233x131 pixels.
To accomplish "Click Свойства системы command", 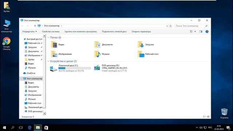I will tap(51, 32).
